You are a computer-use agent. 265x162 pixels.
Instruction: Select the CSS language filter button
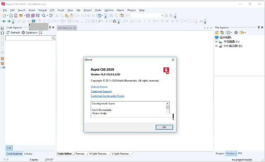click(x=9, y=148)
